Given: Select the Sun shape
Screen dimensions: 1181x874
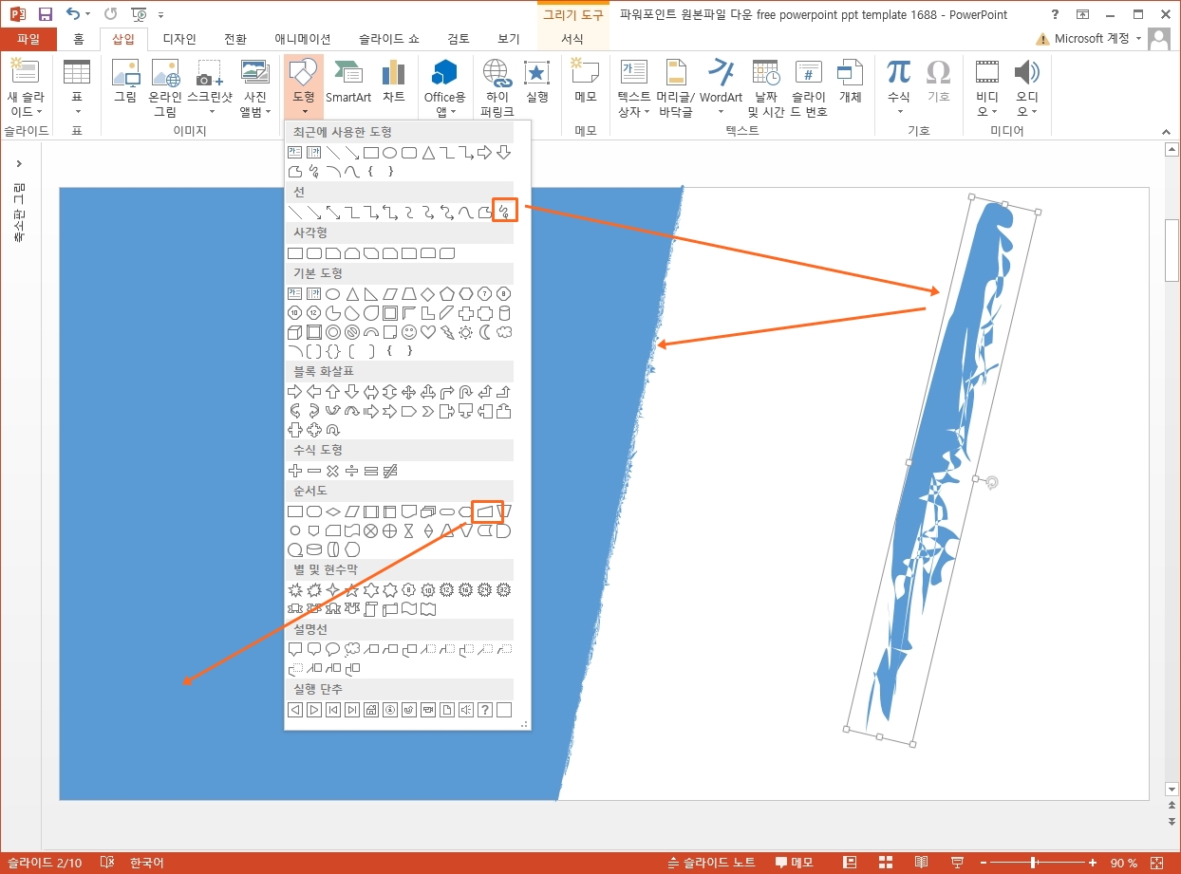Looking at the screenshot, I should tap(466, 332).
